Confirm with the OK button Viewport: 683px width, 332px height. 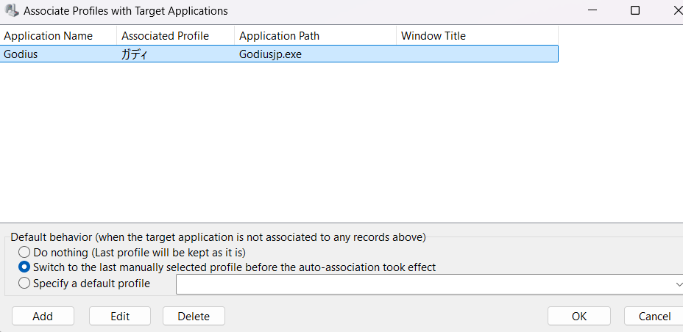[x=579, y=316]
